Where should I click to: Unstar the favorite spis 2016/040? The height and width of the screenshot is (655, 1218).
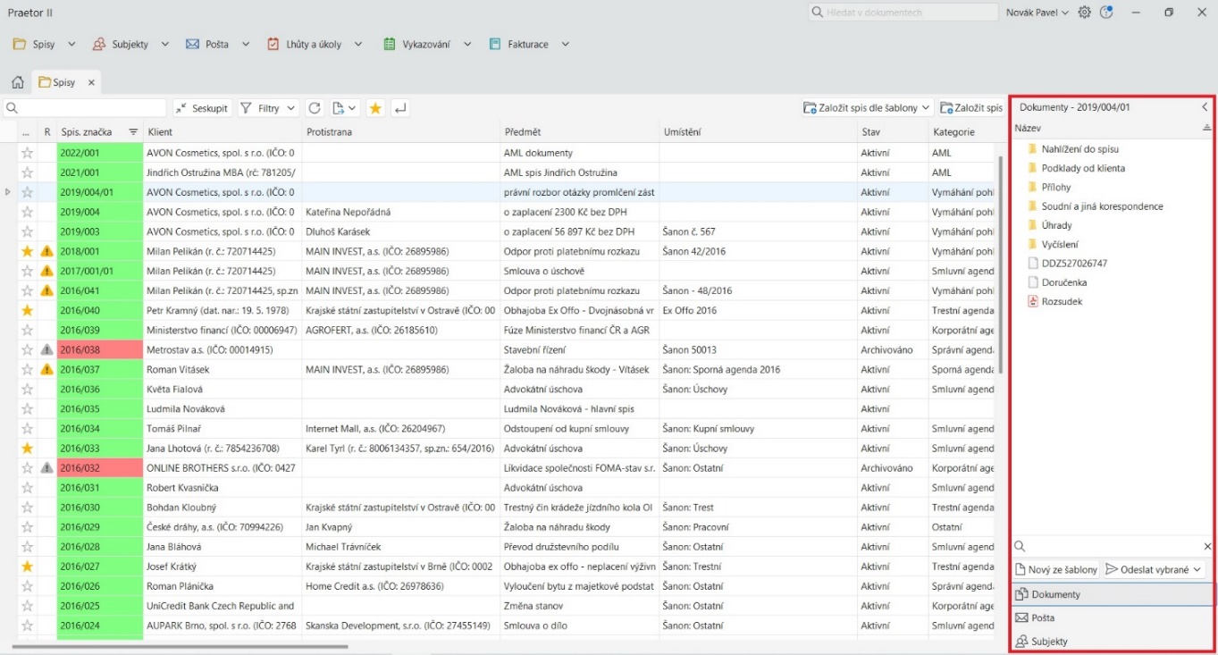tap(27, 310)
